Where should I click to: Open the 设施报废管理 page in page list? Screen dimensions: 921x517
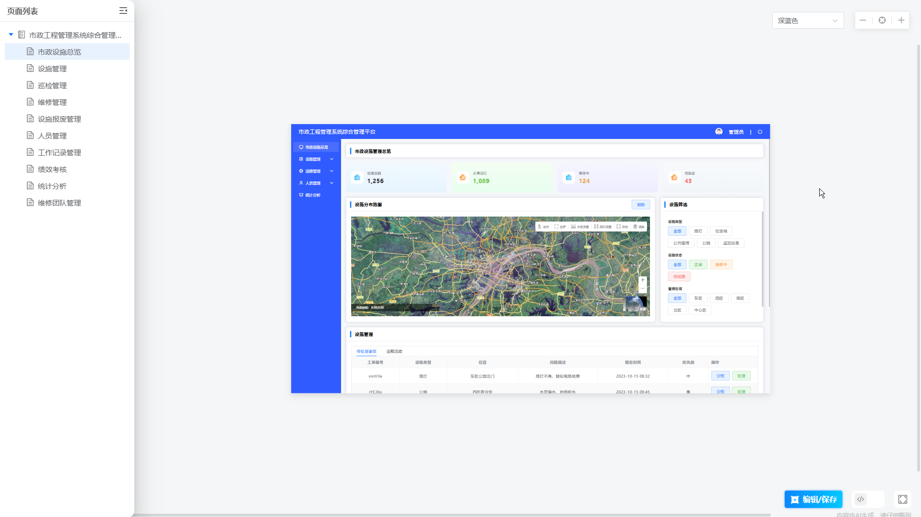click(x=59, y=119)
